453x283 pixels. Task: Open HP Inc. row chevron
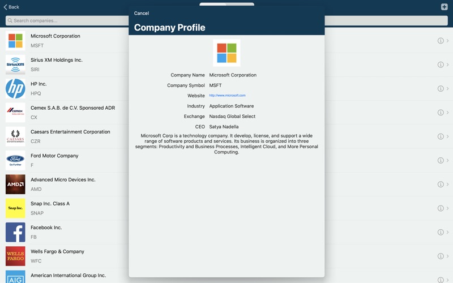click(447, 89)
